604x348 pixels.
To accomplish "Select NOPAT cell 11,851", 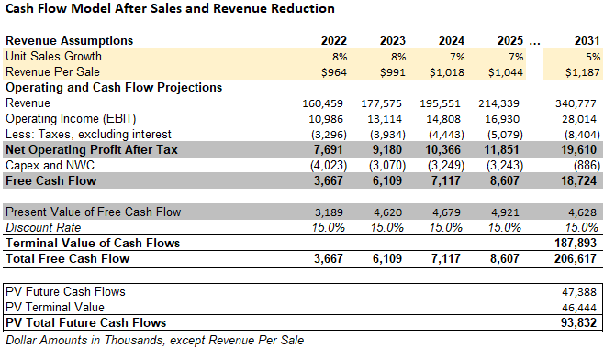I will pos(501,150).
